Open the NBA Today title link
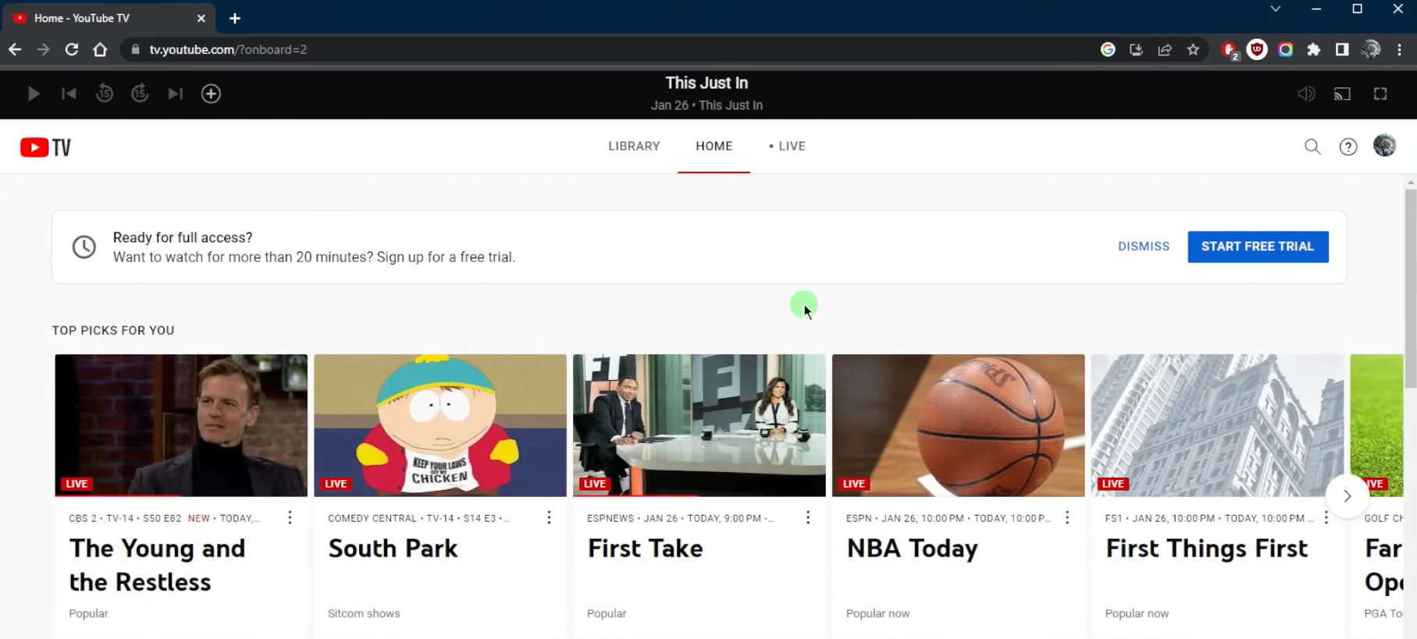Image resolution: width=1417 pixels, height=639 pixels. point(912,548)
